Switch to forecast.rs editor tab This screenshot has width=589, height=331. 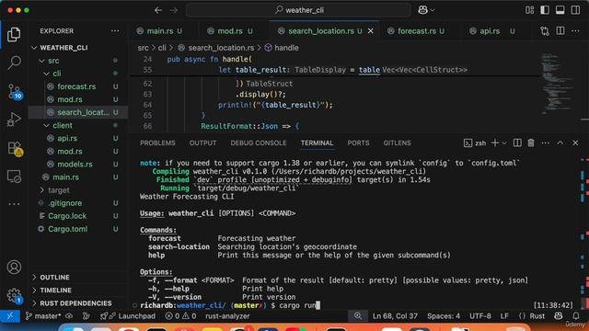click(x=417, y=31)
